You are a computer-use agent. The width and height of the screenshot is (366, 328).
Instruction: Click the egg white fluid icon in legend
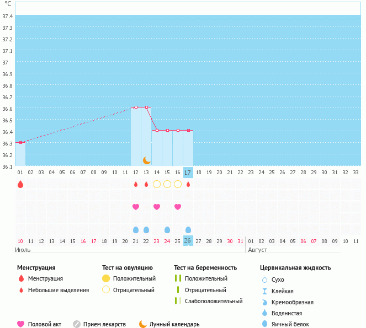[264, 324]
